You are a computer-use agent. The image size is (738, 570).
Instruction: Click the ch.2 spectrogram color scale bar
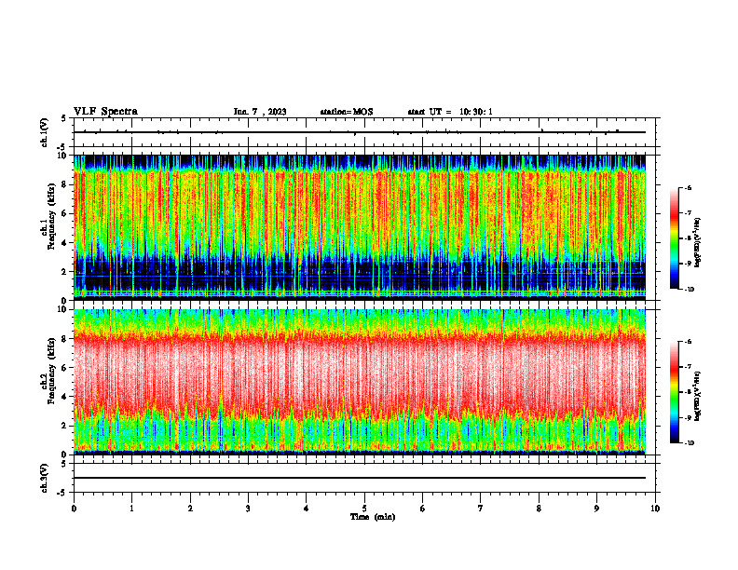coord(675,392)
